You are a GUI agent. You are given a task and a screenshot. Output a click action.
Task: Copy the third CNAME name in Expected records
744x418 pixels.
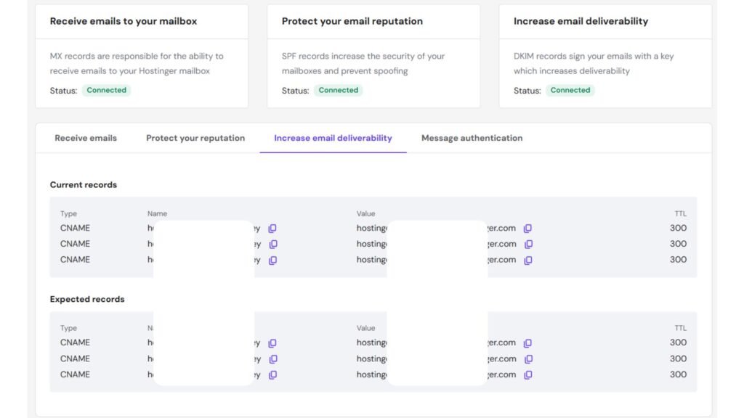point(272,374)
